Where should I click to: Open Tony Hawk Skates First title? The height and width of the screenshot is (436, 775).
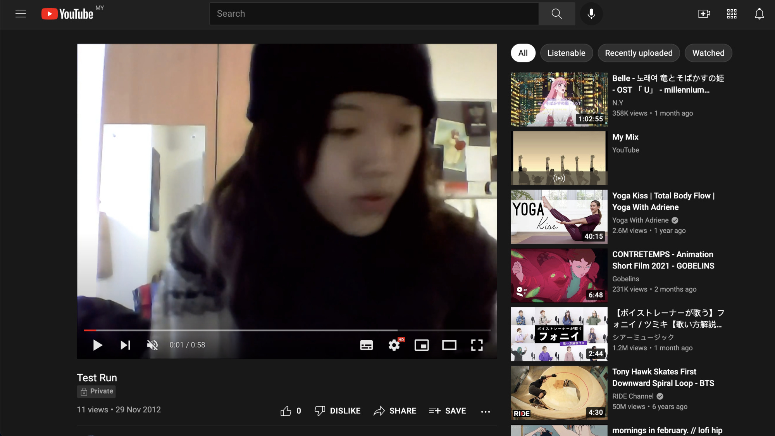[663, 377]
